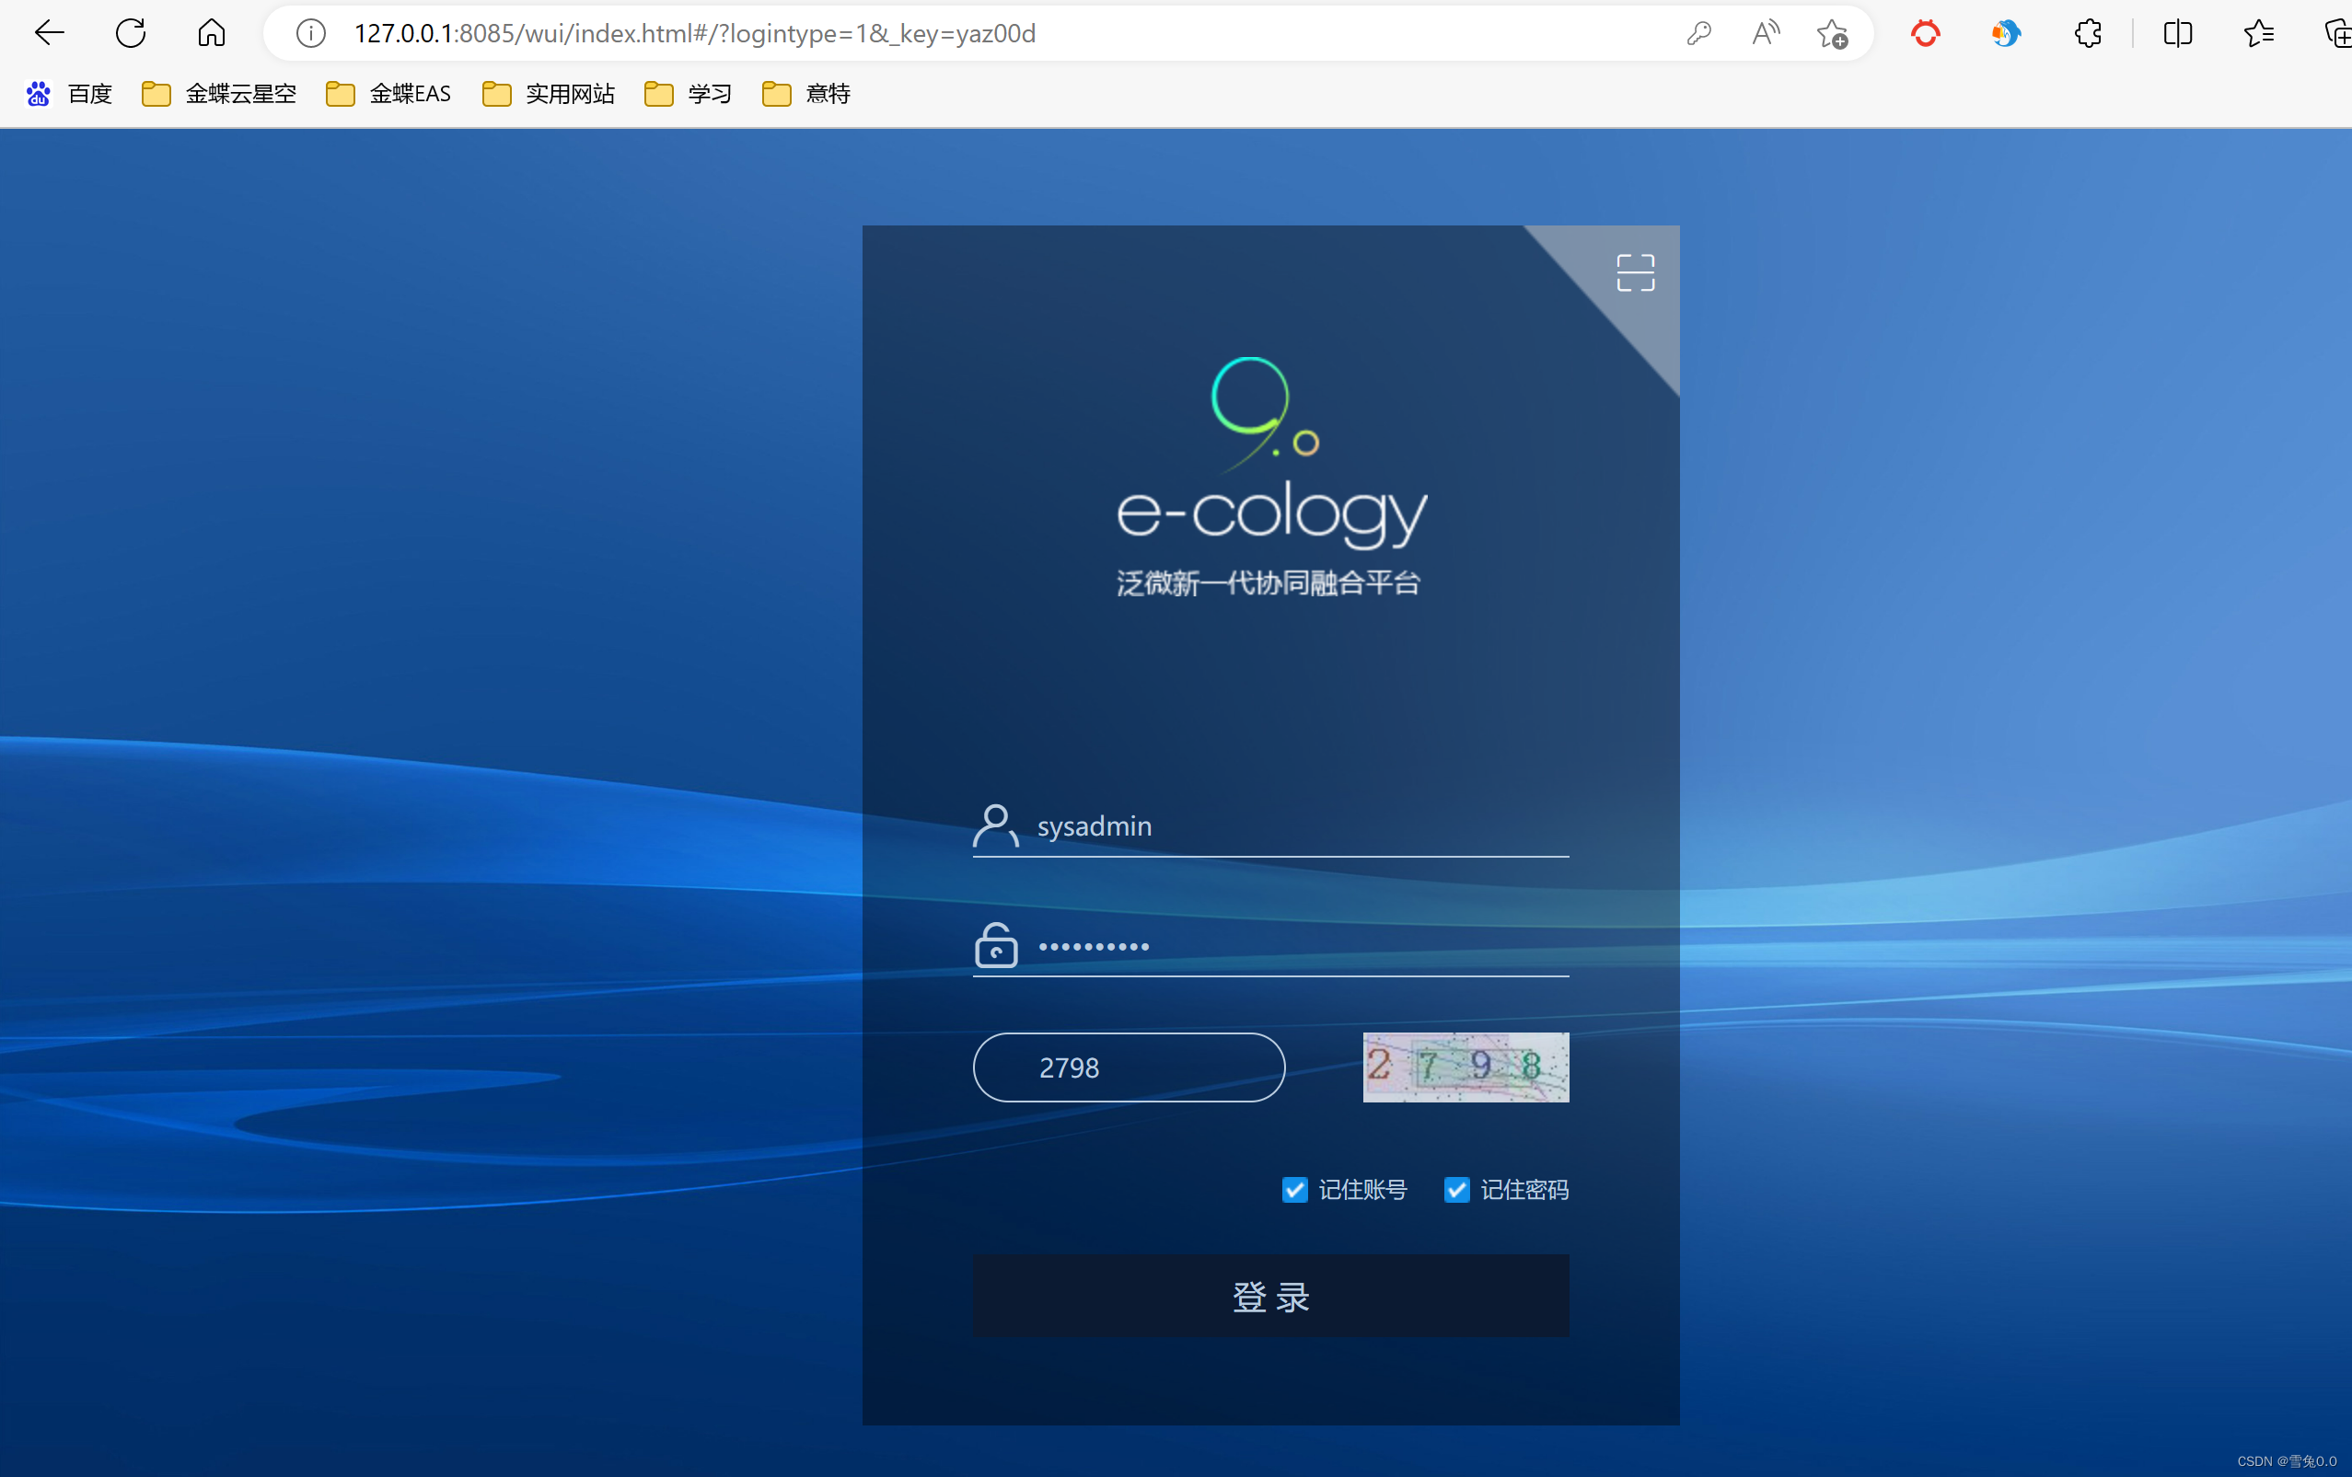2352x1477 pixels.
Task: Open the saved password key icon
Action: point(1698,33)
